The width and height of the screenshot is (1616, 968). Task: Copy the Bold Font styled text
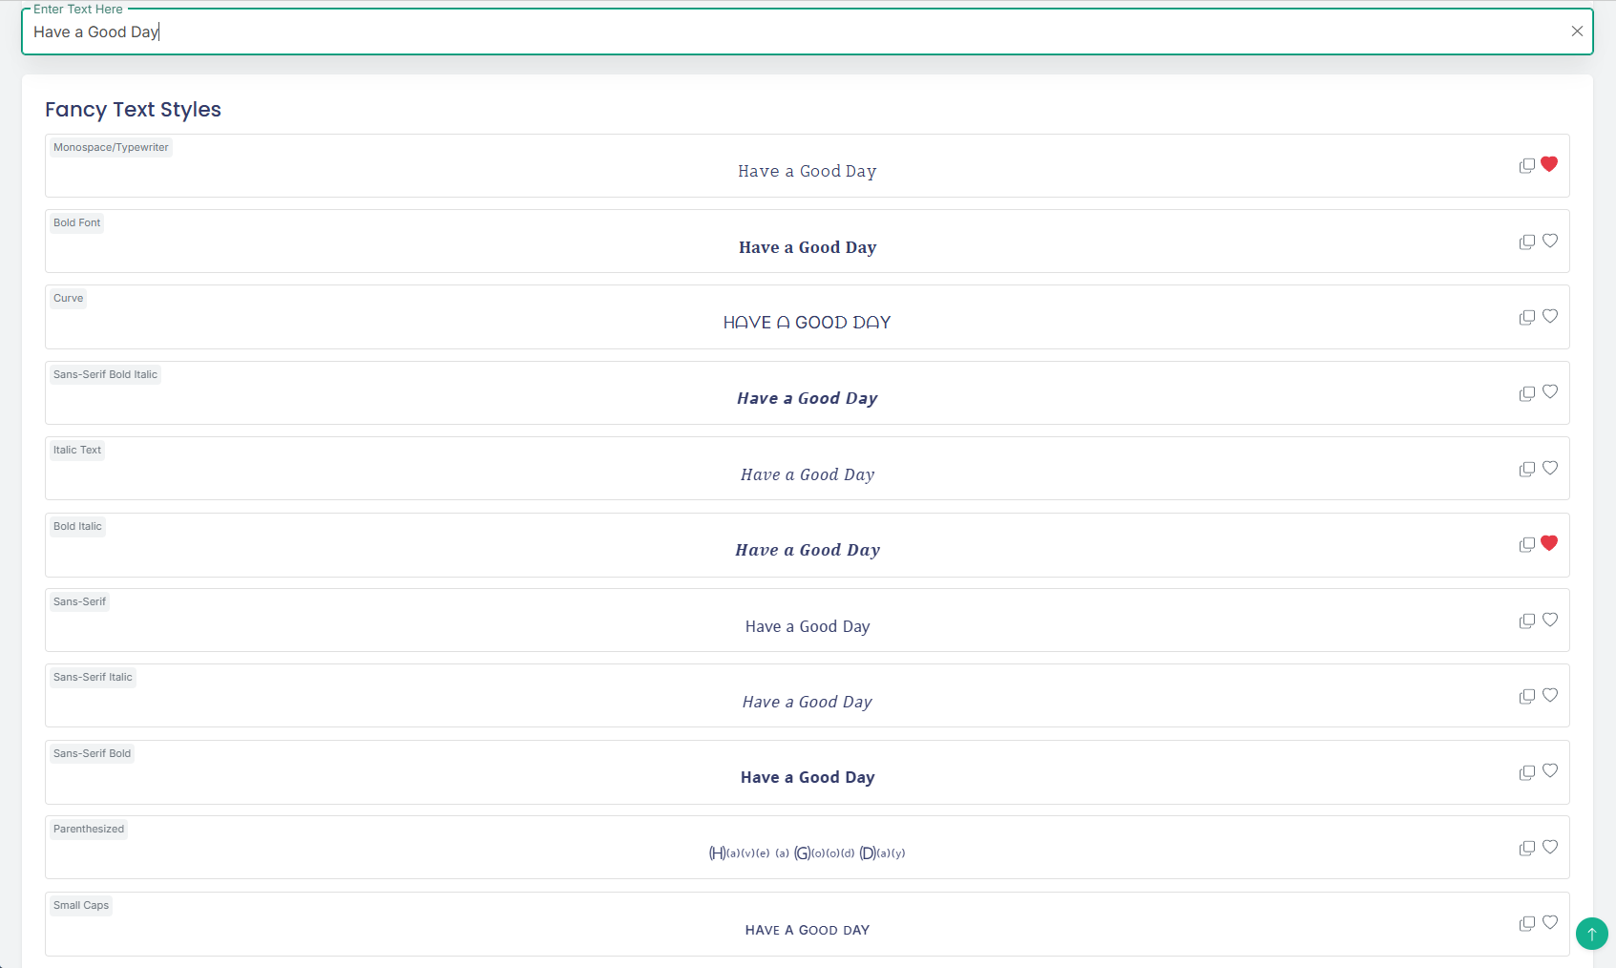pyautogui.click(x=1526, y=242)
